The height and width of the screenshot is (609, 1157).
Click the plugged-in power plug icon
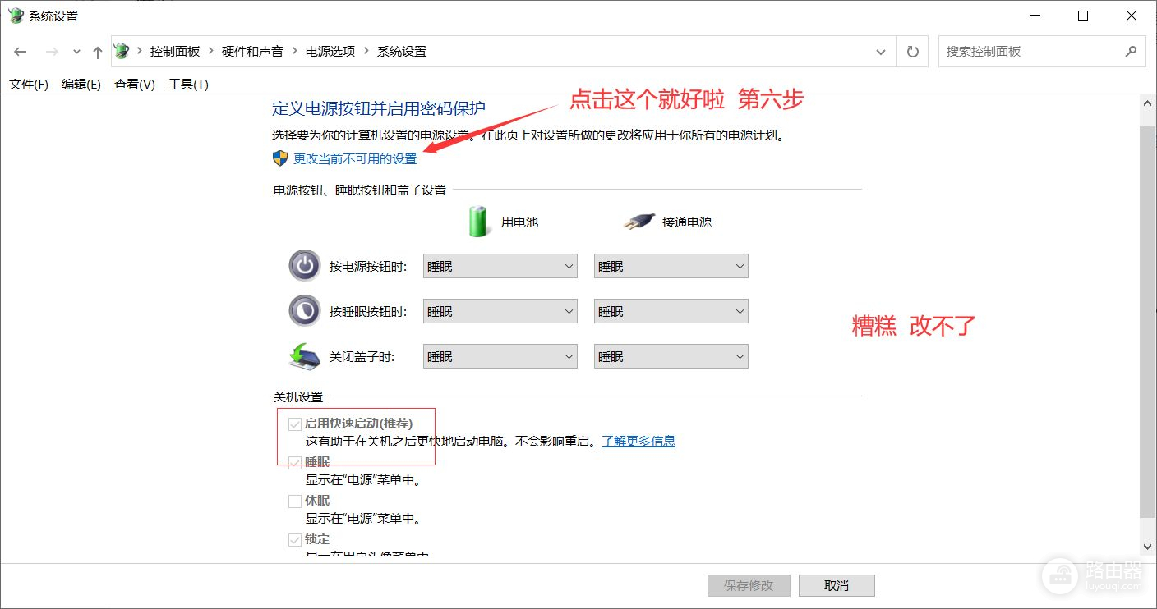pyautogui.click(x=638, y=222)
